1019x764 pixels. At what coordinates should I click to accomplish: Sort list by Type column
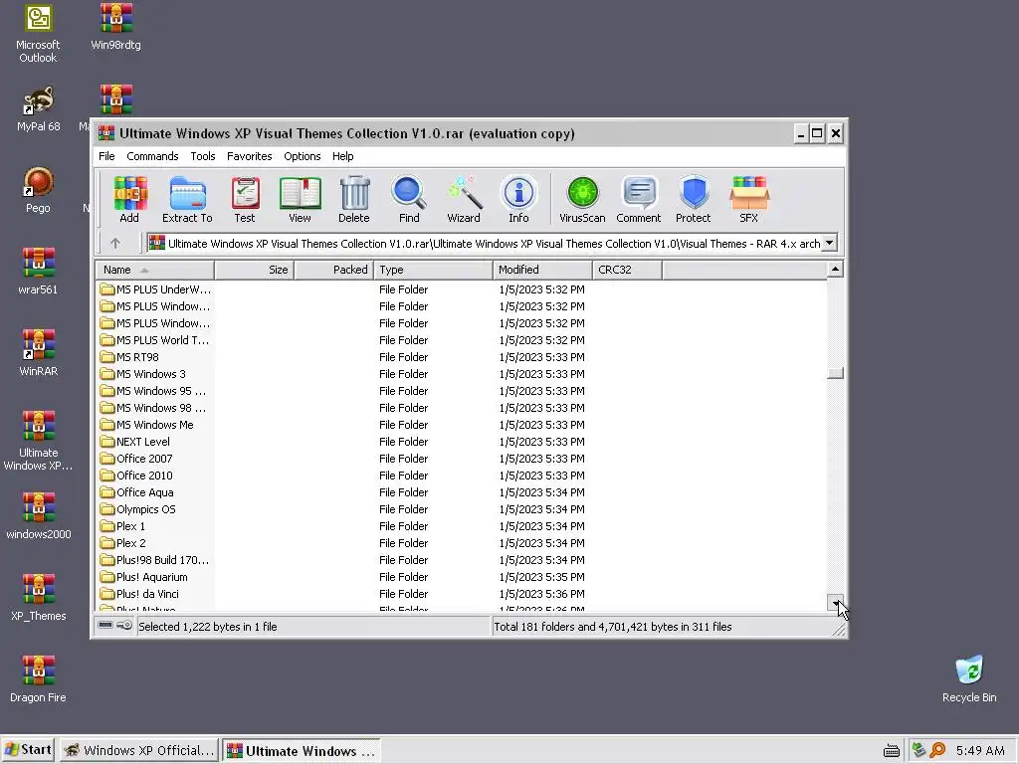pos(434,270)
